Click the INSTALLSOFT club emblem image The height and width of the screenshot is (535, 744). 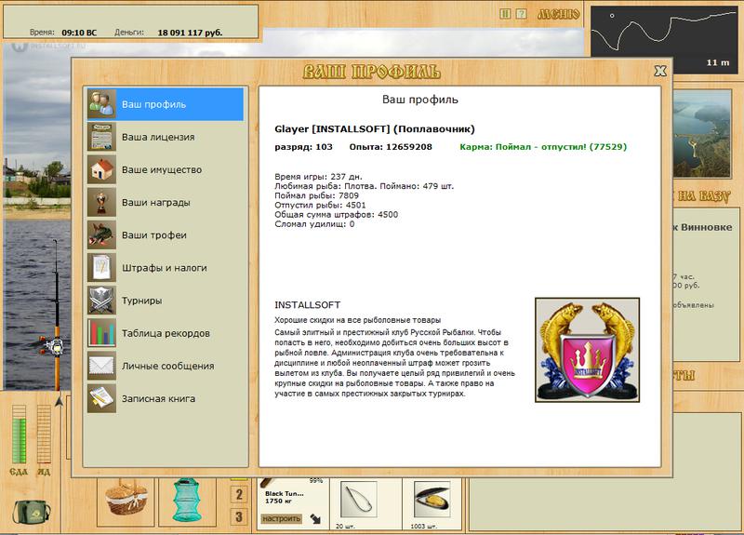588,350
